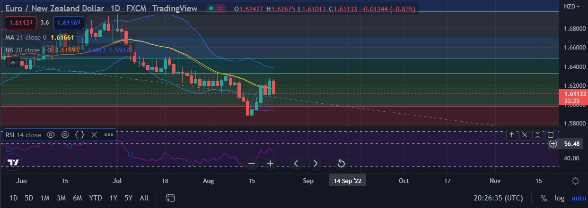Select the RSI 14 close legend label
The width and height of the screenshot is (588, 208).
(x=24, y=135)
